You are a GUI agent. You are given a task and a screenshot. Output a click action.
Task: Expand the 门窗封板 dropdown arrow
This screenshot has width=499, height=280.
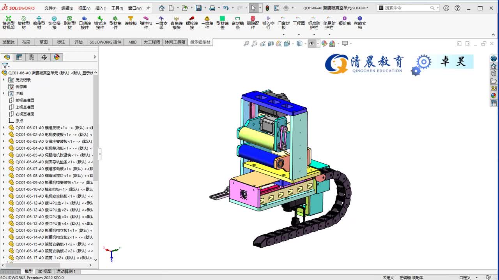tap(283, 34)
